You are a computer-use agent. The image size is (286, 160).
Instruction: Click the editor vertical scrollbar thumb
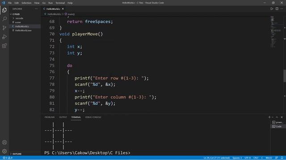click(x=285, y=76)
